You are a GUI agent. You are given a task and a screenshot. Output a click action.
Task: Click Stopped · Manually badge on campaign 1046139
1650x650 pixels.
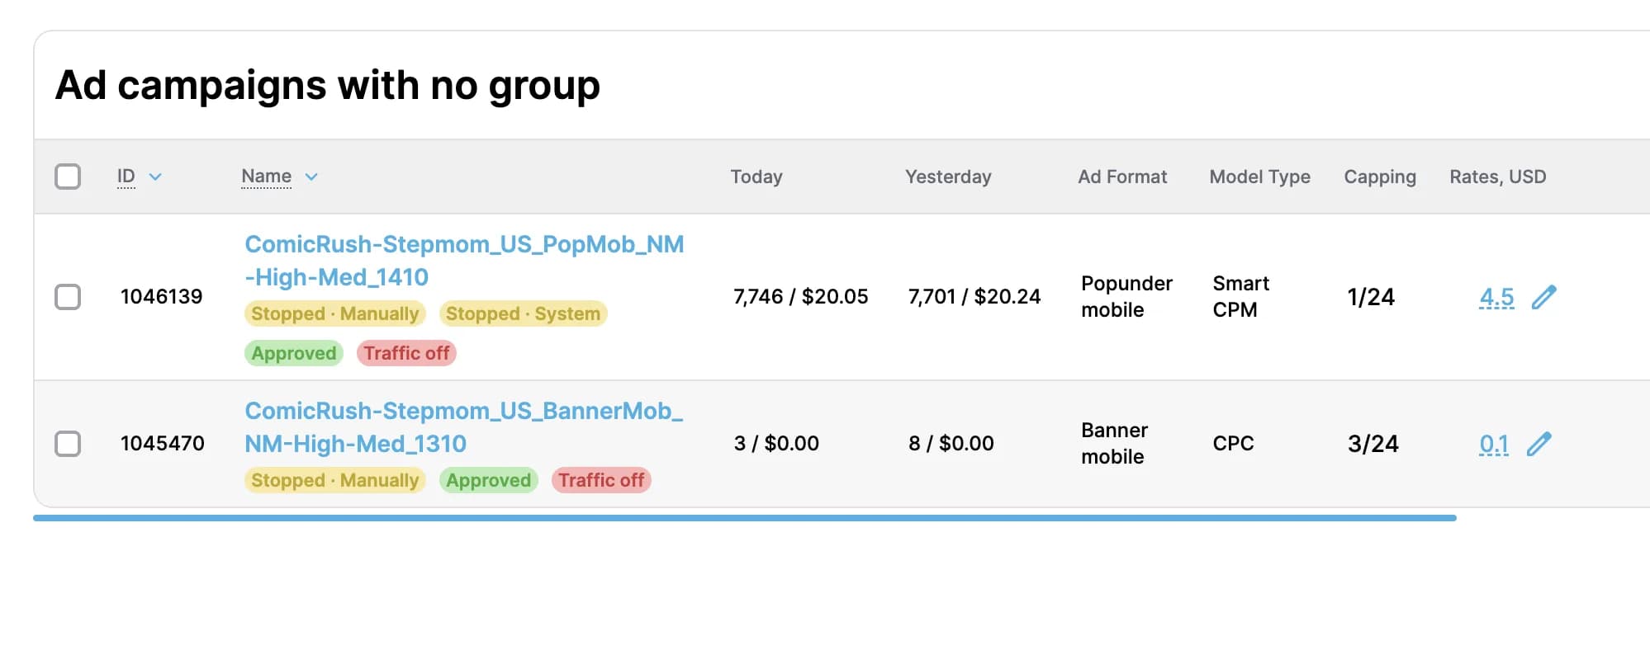(x=335, y=313)
